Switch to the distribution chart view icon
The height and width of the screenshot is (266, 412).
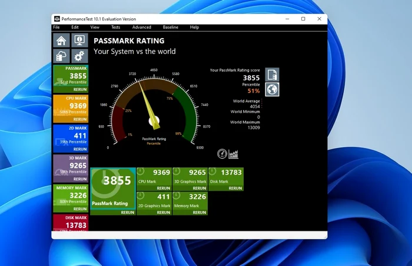click(x=233, y=154)
